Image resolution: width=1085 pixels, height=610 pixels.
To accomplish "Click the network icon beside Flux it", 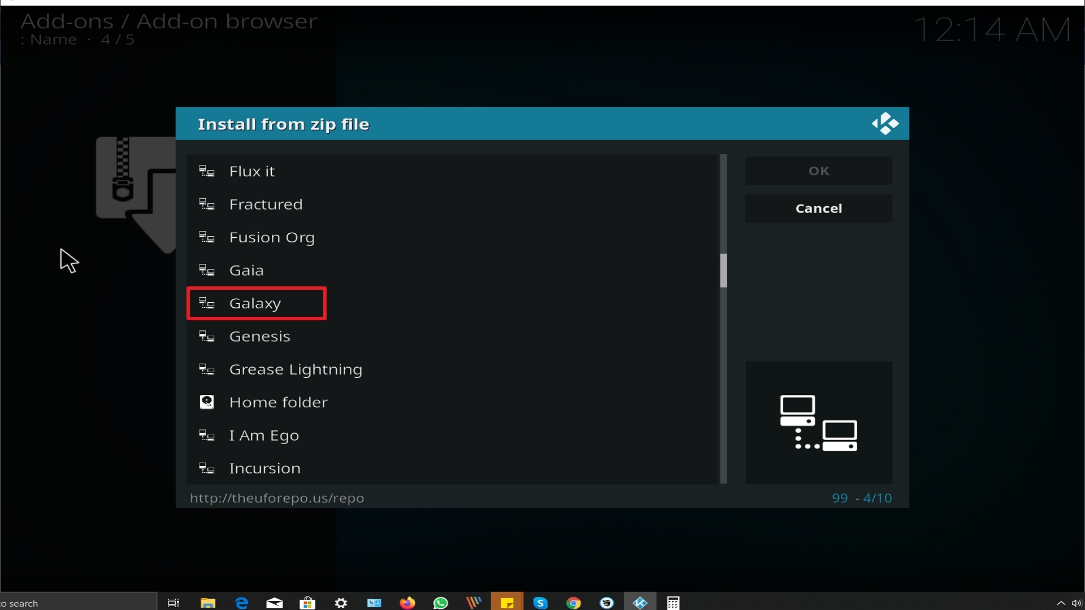I will point(207,171).
